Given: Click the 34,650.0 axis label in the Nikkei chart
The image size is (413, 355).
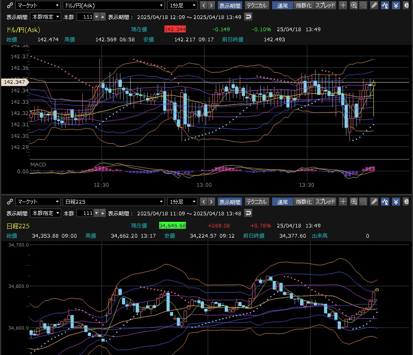Looking at the screenshot, I should pos(19,286).
